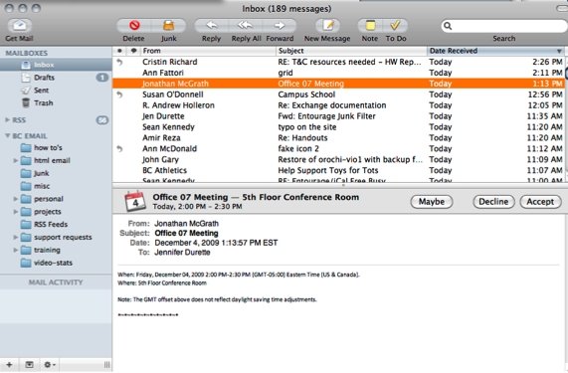This screenshot has width=568, height=373.
Task: Select the junk folder under BC EMAIL
Action: tap(56, 173)
